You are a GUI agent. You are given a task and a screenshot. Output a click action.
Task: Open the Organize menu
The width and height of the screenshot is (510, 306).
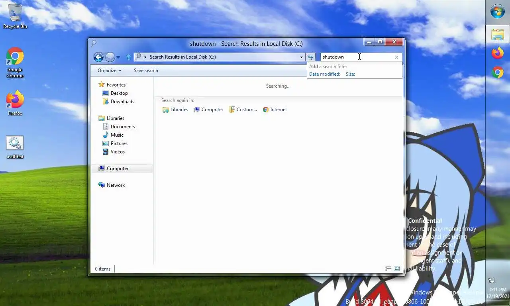click(x=110, y=71)
